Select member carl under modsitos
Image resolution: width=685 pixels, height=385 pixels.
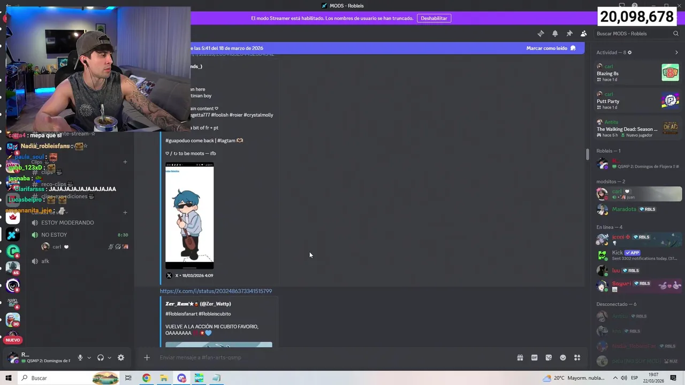pyautogui.click(x=638, y=194)
